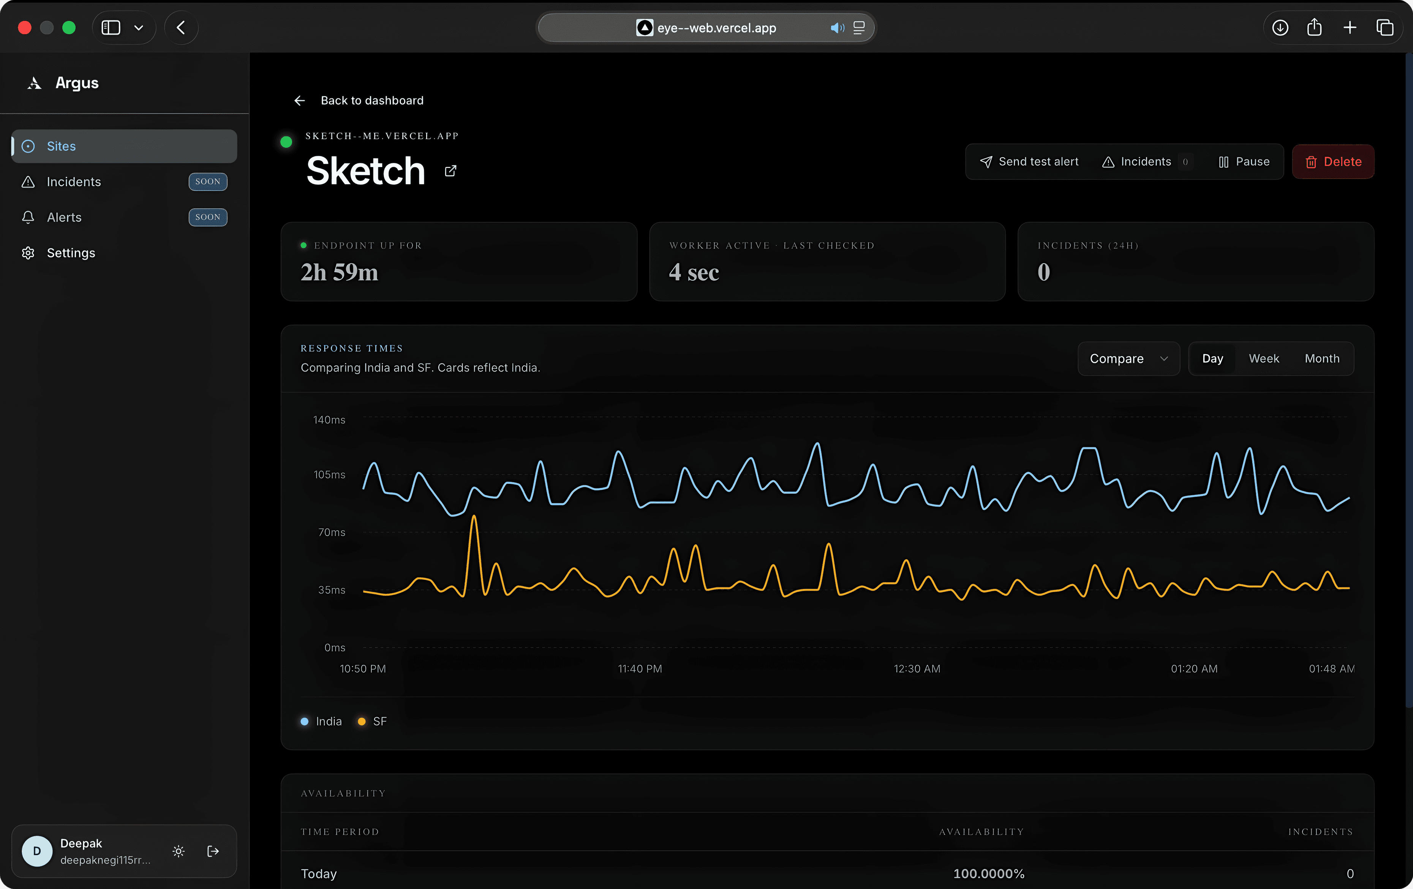Click the SOON badge next to Alerts
This screenshot has height=889, width=1413.
coord(208,217)
